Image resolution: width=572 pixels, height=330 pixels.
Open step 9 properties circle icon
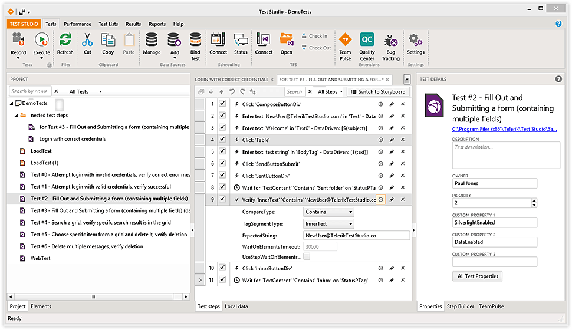380,199
